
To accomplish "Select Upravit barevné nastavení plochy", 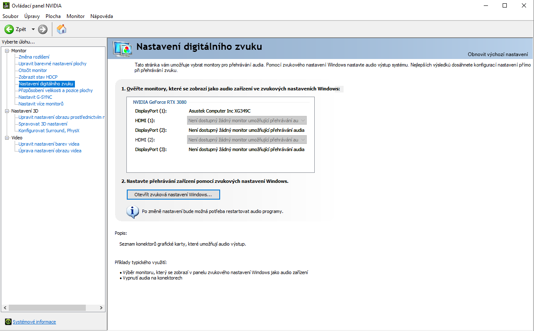I will [53, 64].
